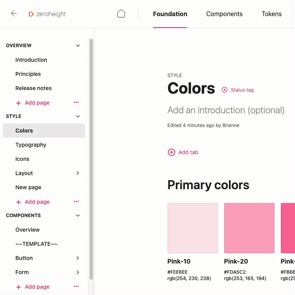
Task: Click the STYLE section header in sidebar
Action: [x=13, y=116]
